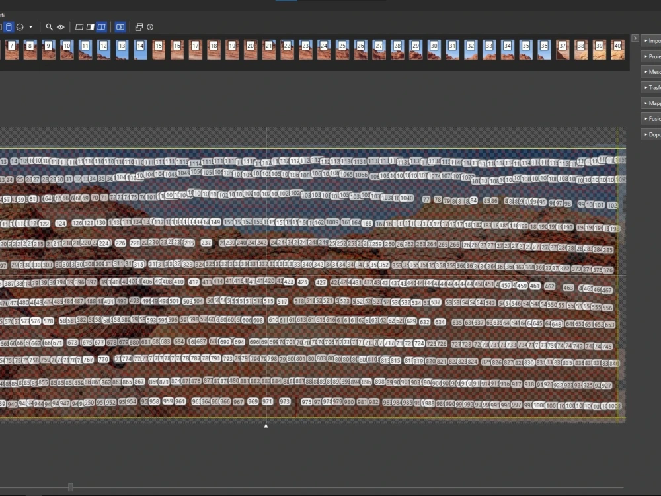Open the stacked windows icon

[139, 27]
